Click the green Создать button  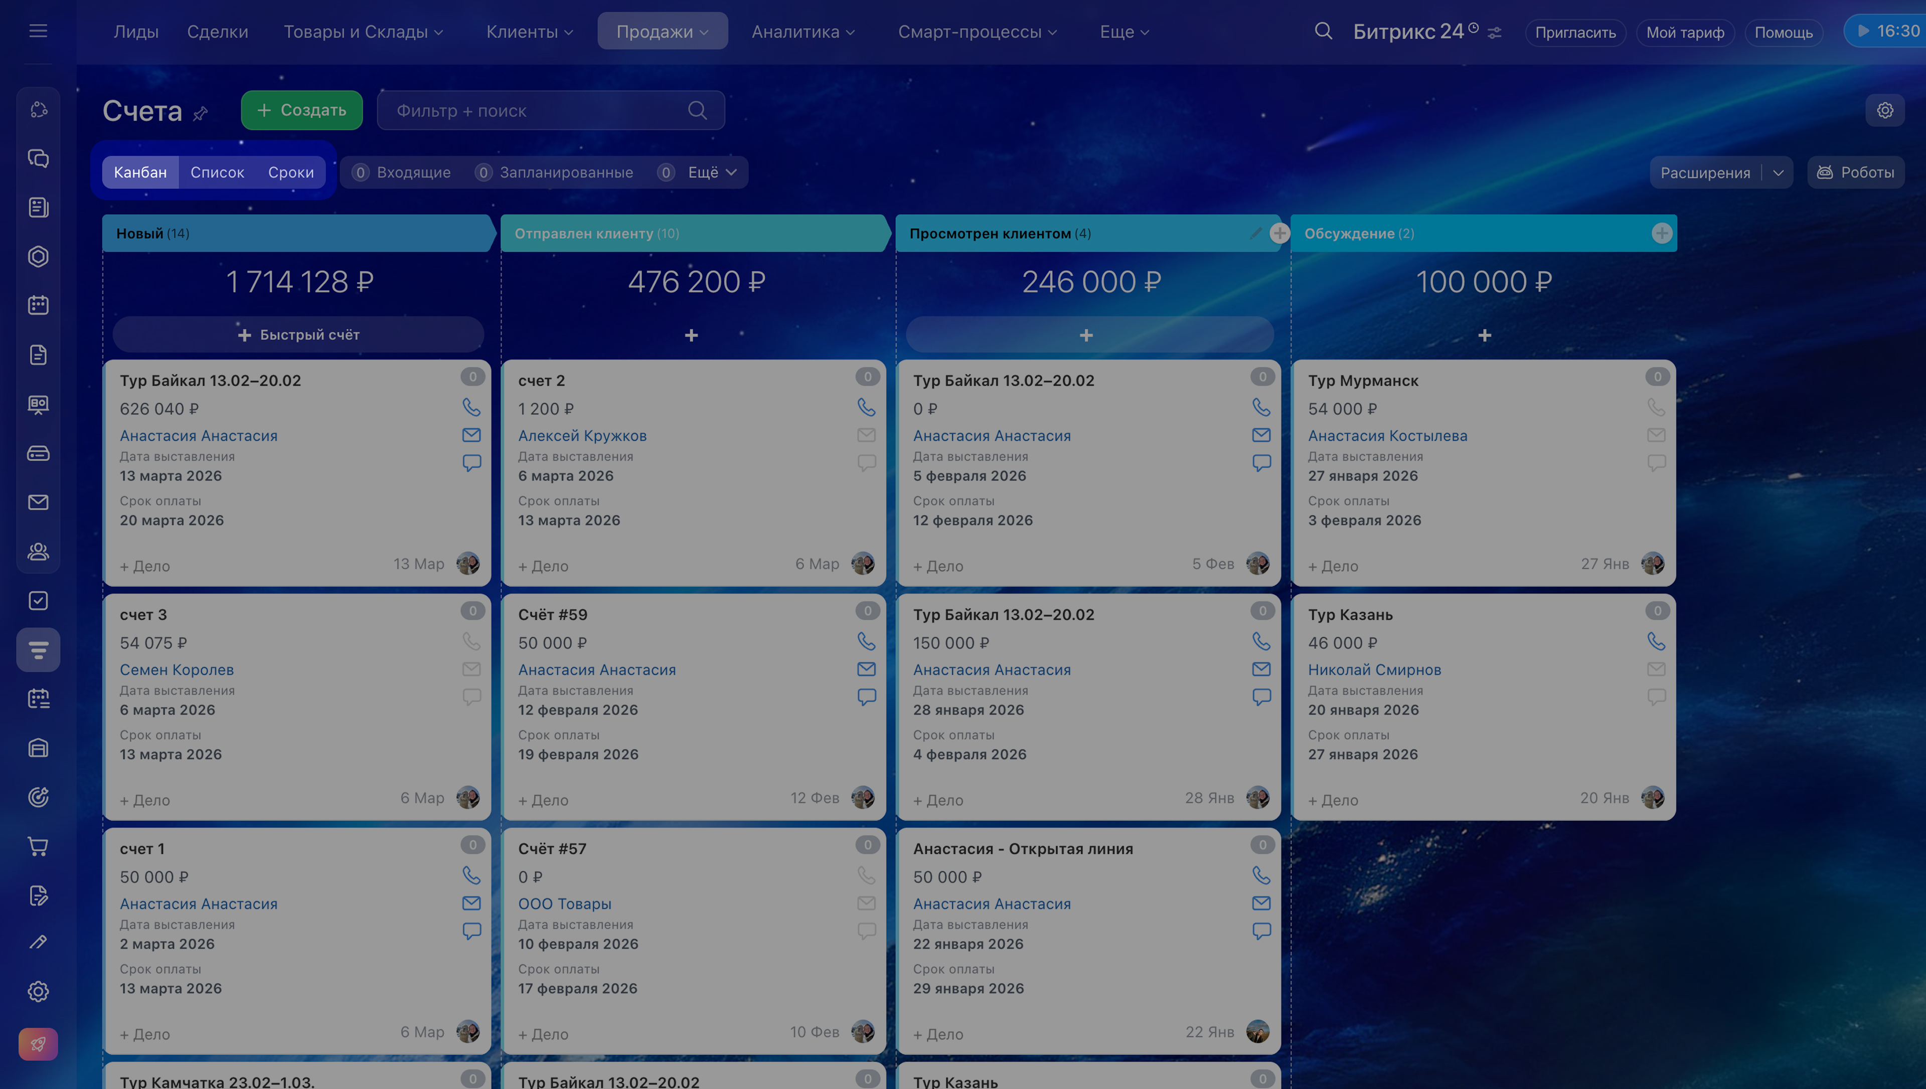tap(301, 111)
